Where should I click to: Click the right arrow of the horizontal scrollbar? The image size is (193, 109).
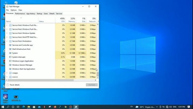pyautogui.click(x=95, y=80)
